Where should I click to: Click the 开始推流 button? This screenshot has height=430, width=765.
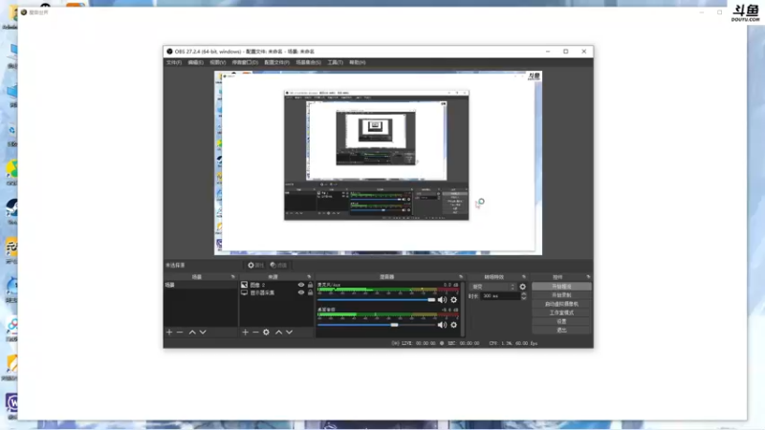coord(561,287)
